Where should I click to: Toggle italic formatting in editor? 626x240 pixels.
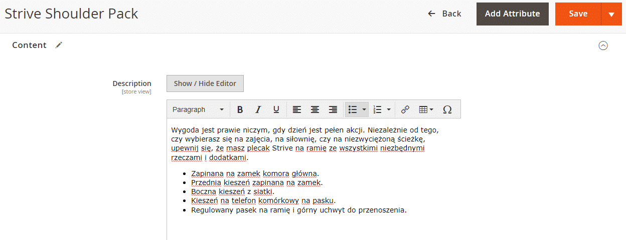pos(258,109)
